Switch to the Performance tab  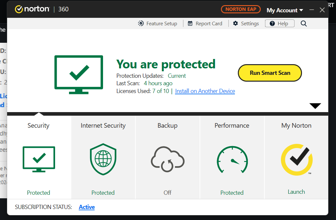pyautogui.click(x=232, y=126)
